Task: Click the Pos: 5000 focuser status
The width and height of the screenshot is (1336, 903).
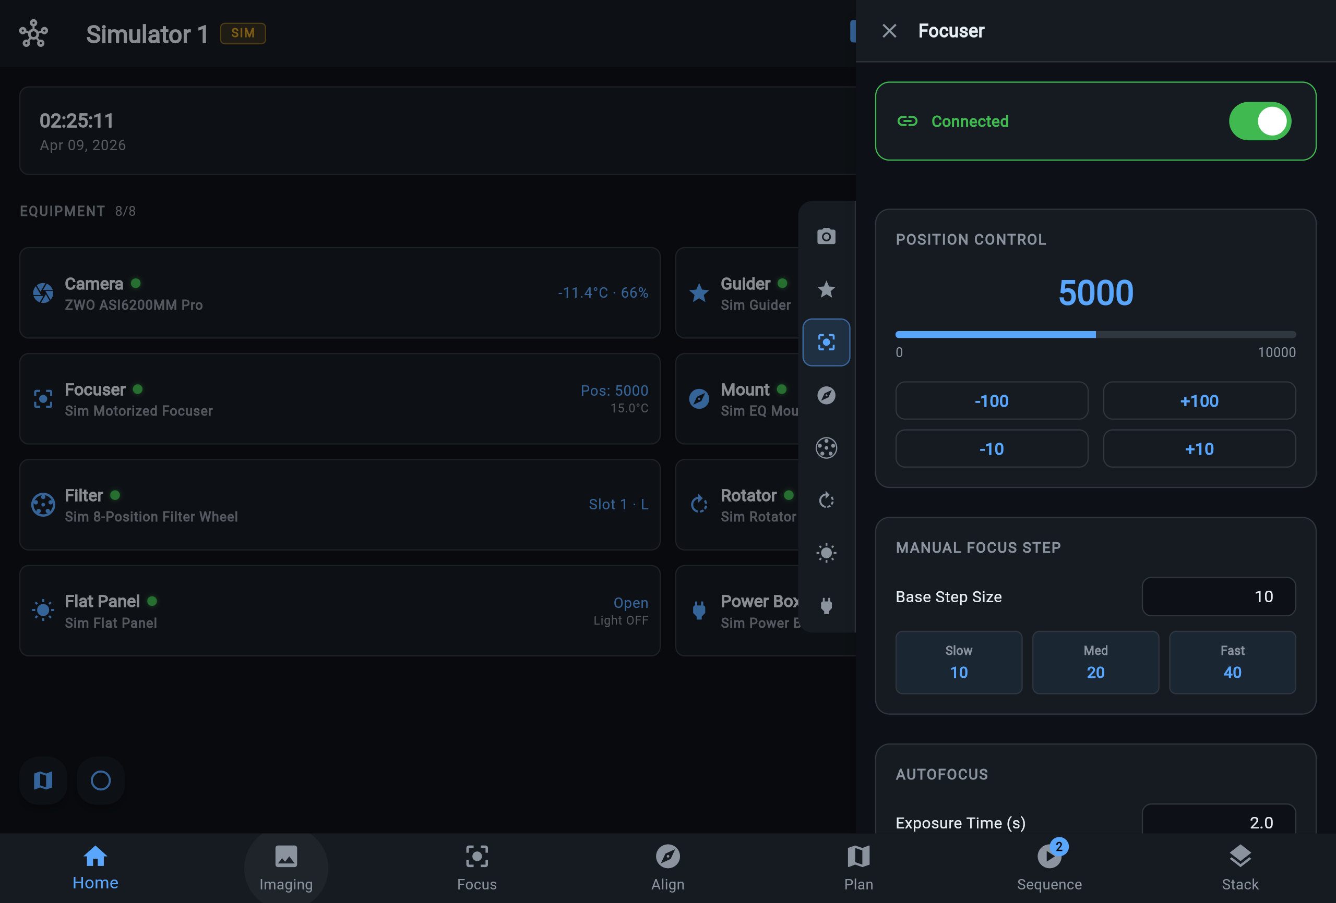Action: (615, 391)
